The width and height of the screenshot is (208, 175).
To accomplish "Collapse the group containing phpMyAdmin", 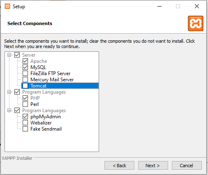I will (9, 111).
